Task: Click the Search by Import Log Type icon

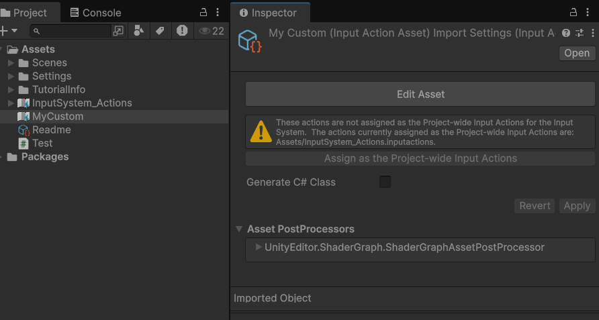Action: click(182, 31)
